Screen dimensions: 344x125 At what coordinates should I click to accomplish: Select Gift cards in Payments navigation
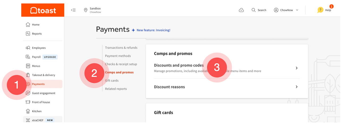[112, 81]
